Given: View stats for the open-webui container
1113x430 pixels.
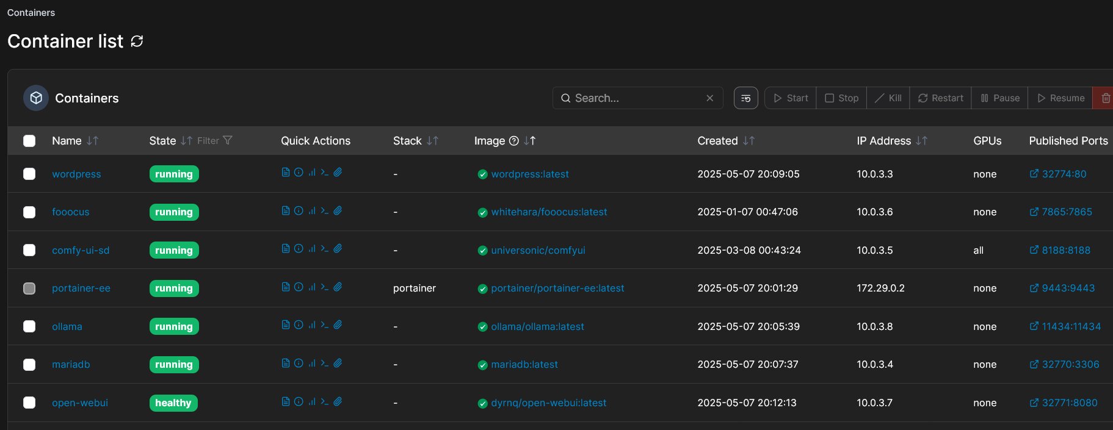Looking at the screenshot, I should point(311,401).
